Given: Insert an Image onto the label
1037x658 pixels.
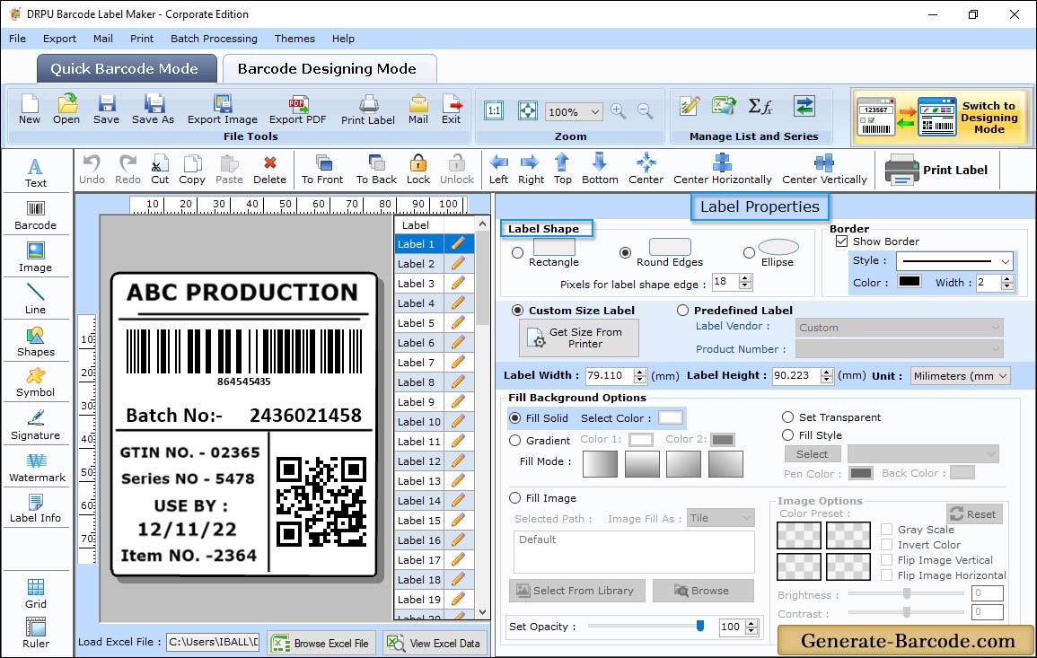Looking at the screenshot, I should tap(36, 258).
